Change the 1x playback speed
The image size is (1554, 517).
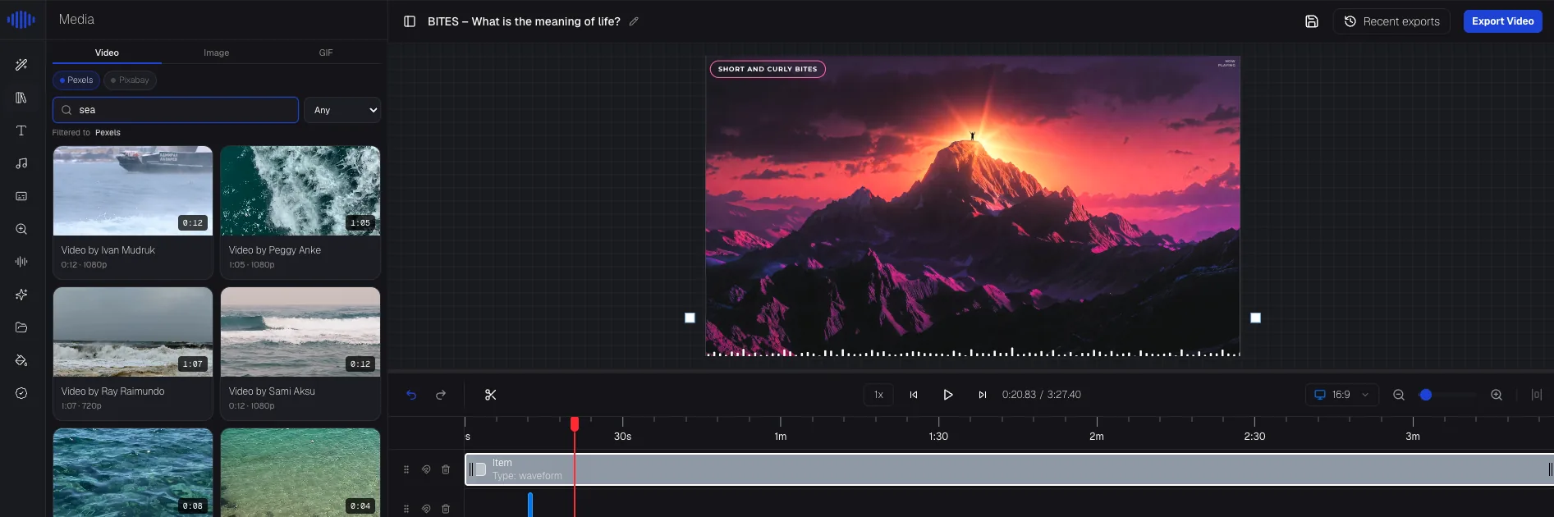pos(878,395)
